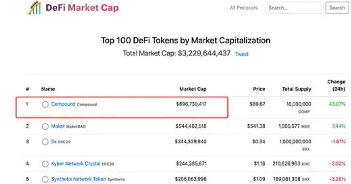The width and height of the screenshot is (351, 184).
Task: Click the Tweet link
Action: coord(242,54)
